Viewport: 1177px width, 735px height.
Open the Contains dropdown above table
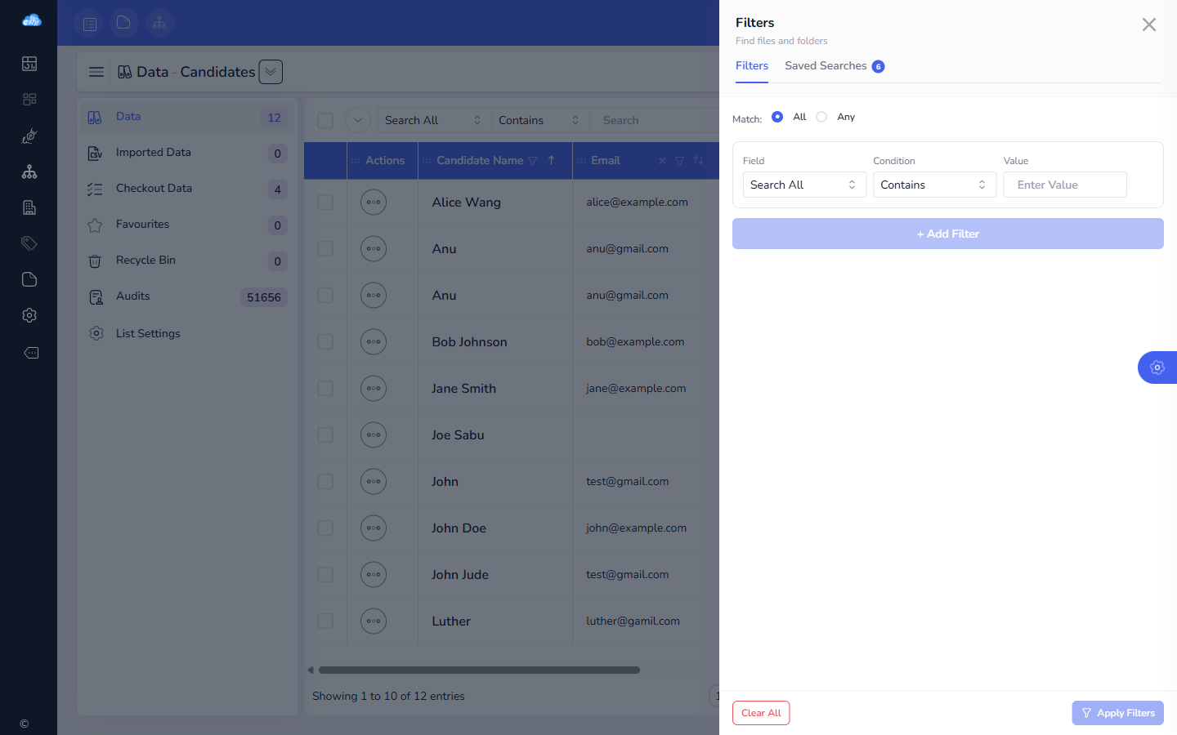539,120
